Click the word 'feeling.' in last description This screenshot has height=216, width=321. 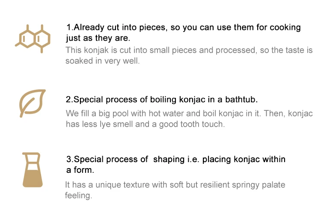click(78, 195)
